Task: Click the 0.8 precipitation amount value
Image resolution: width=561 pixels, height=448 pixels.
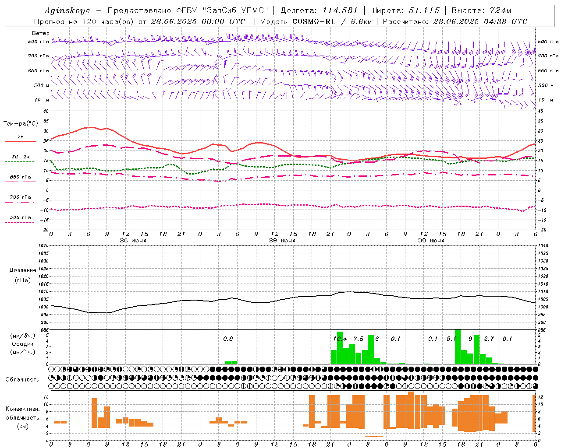Action: pos(228,339)
